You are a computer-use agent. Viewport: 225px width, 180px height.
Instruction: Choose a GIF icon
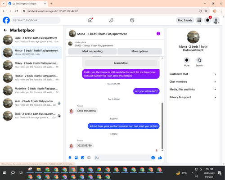[89, 157]
